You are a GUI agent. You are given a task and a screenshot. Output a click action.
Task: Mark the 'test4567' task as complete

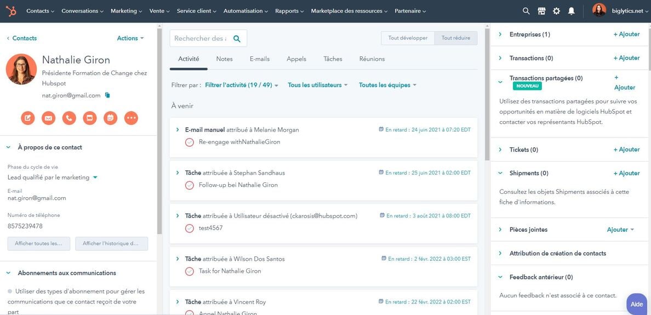click(190, 228)
